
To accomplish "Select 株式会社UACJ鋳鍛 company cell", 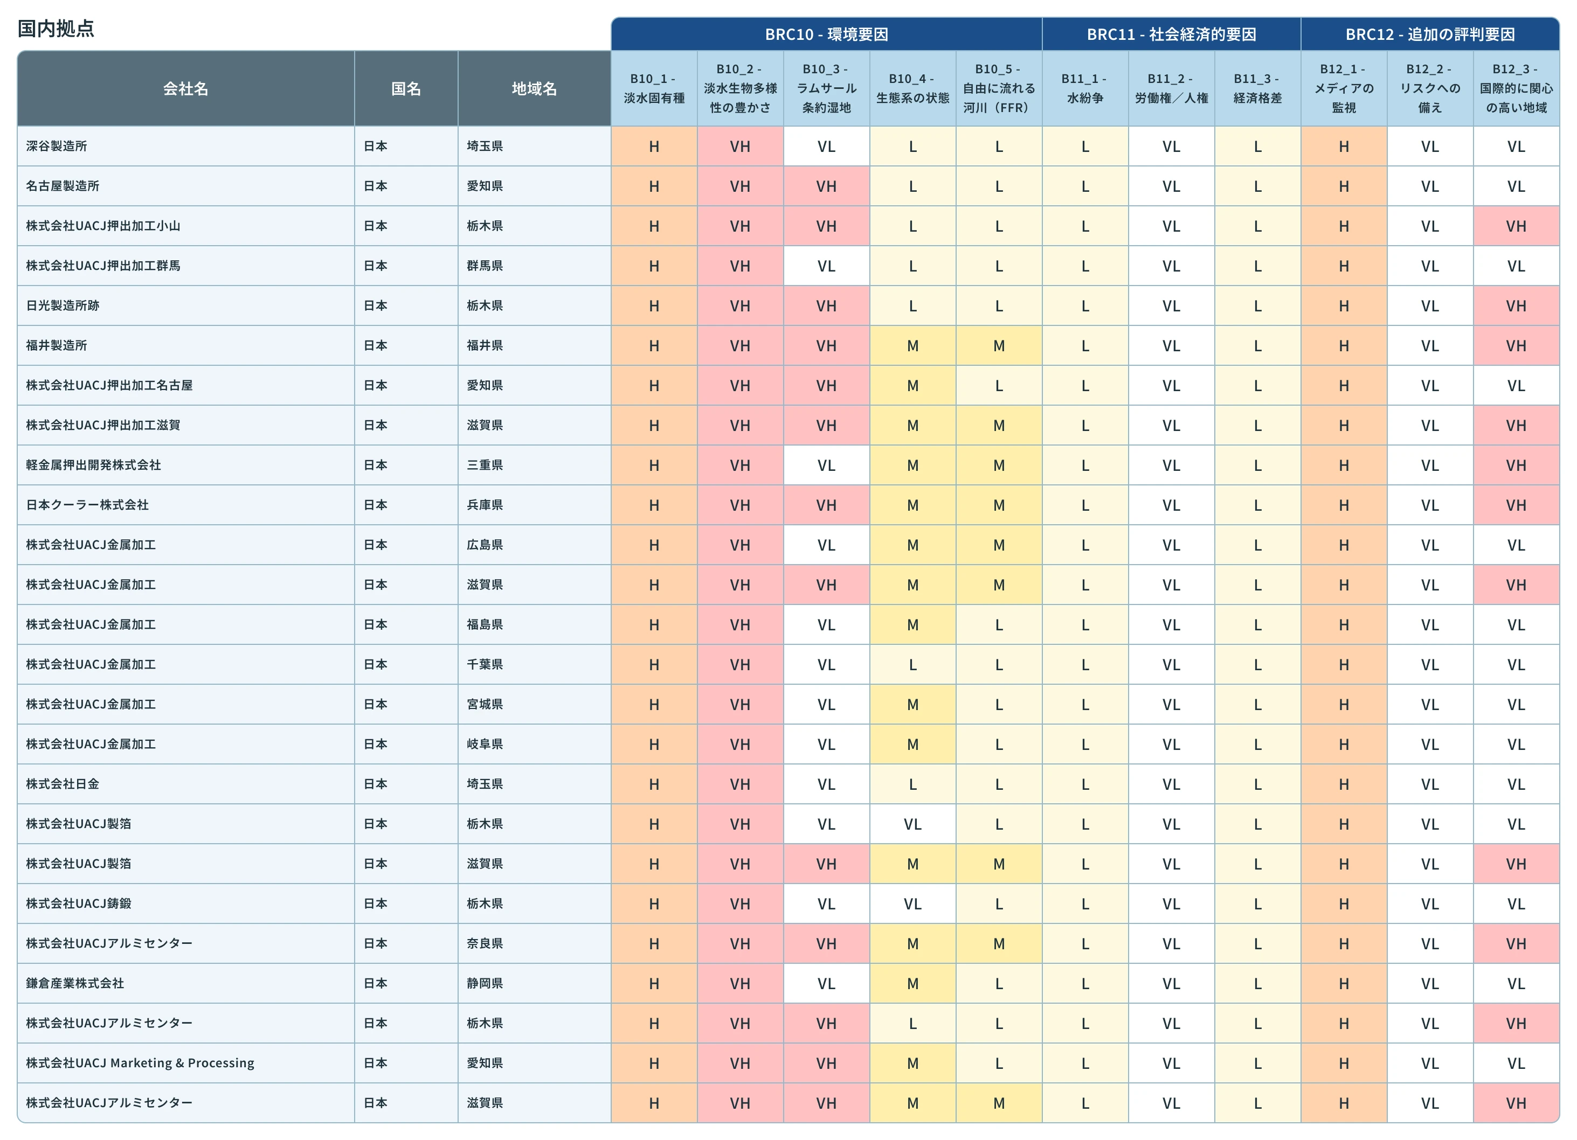I will click(x=185, y=903).
